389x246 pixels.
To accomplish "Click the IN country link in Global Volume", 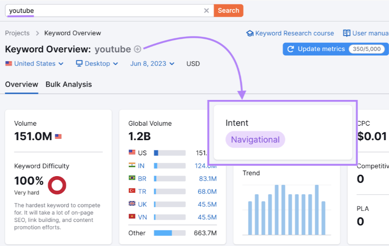I will [x=141, y=166].
